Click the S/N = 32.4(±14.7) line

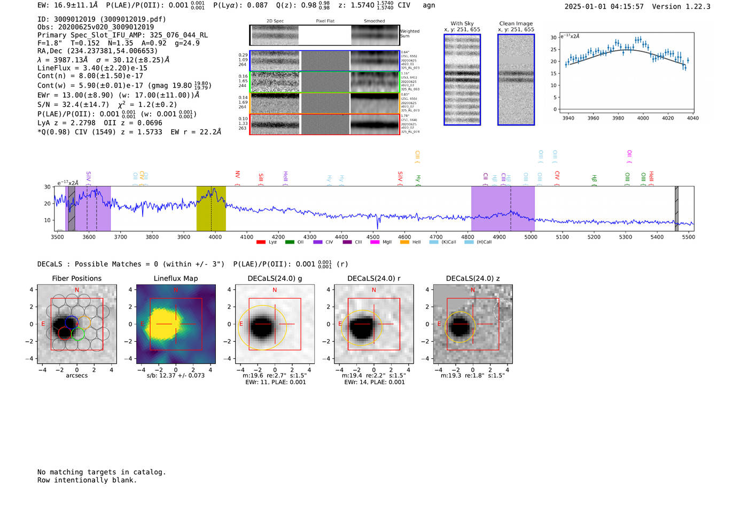[107, 105]
